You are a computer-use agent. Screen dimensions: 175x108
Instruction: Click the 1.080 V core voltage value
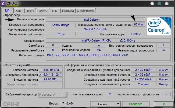coord(135,34)
